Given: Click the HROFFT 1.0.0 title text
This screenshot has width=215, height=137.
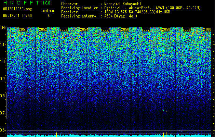Looking at the screenshot, I should [x=27, y=3].
